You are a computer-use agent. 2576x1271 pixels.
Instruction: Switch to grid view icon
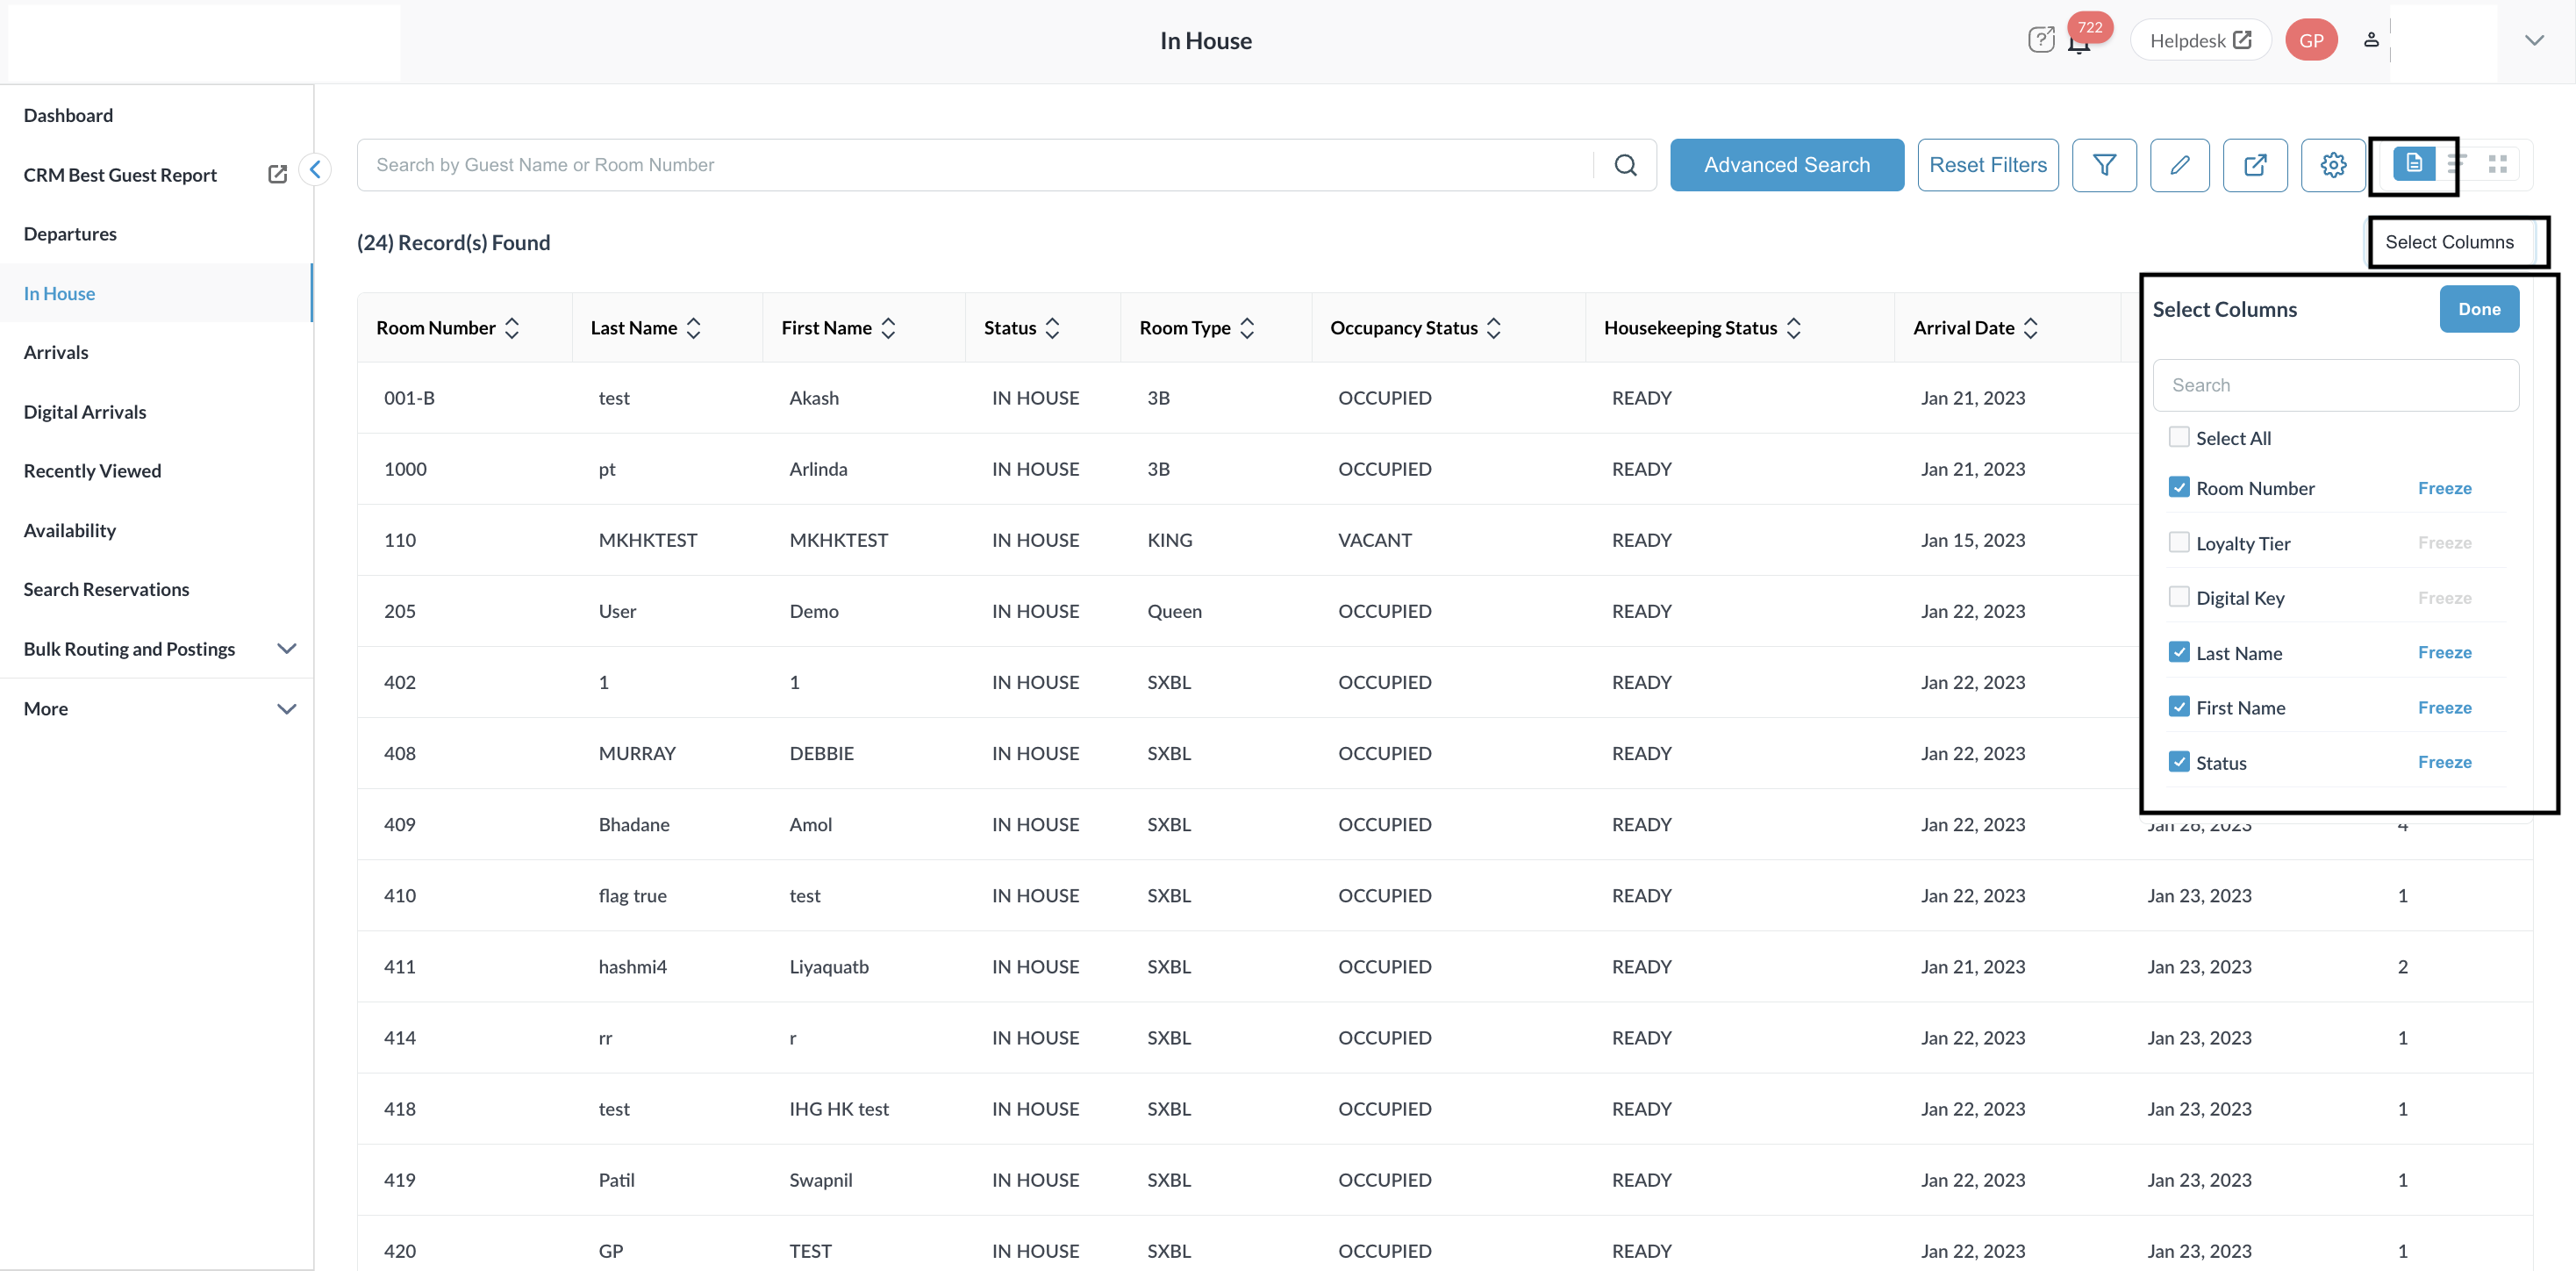coord(2497,164)
